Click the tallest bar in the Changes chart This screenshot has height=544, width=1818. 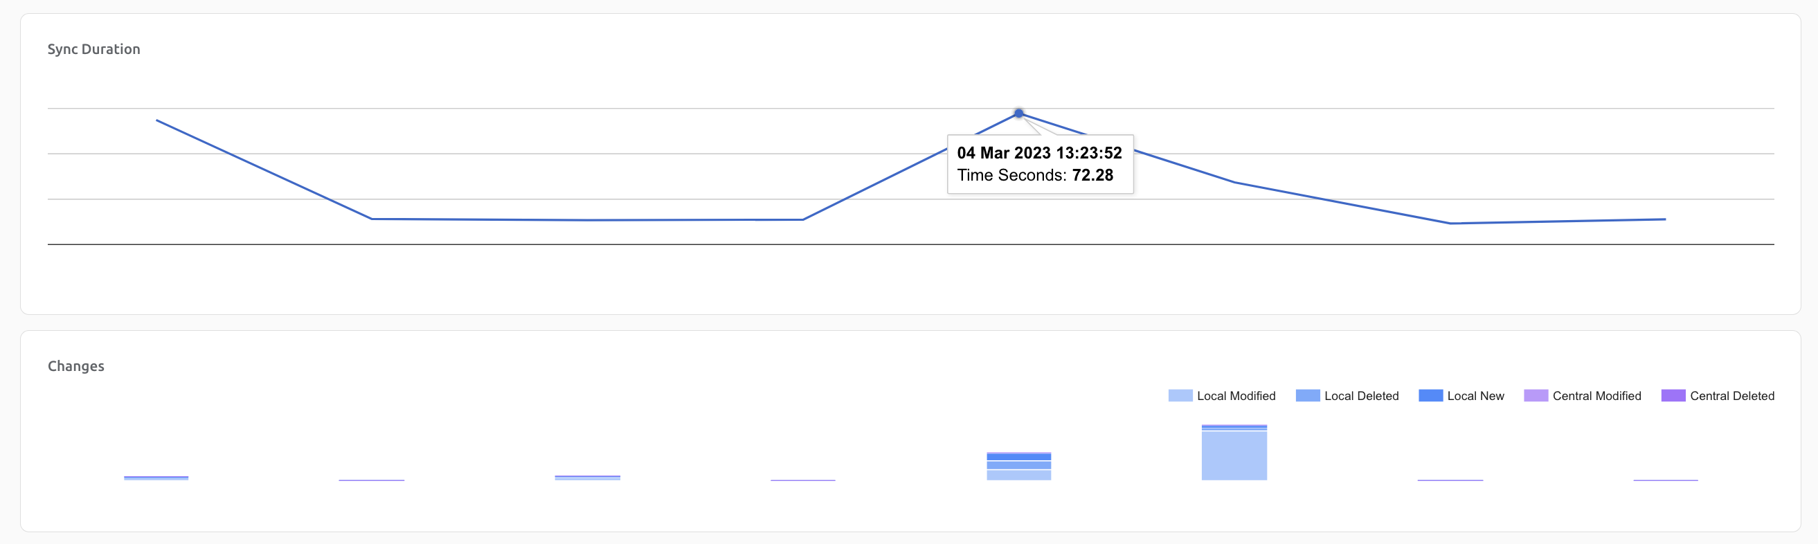click(x=1234, y=455)
